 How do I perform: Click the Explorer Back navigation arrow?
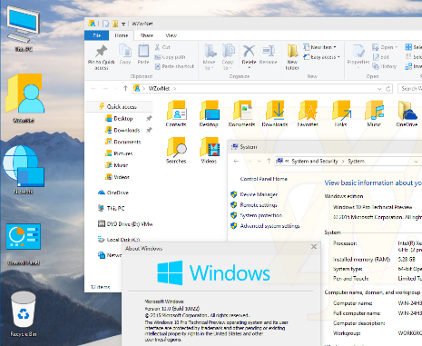[x=93, y=88]
